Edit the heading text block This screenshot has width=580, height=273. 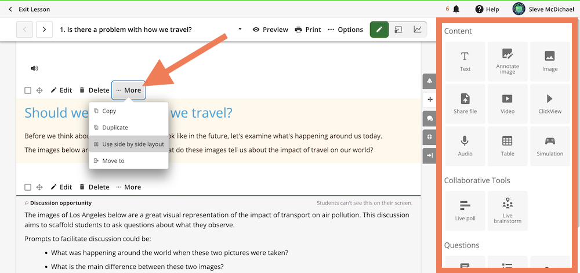[61, 90]
